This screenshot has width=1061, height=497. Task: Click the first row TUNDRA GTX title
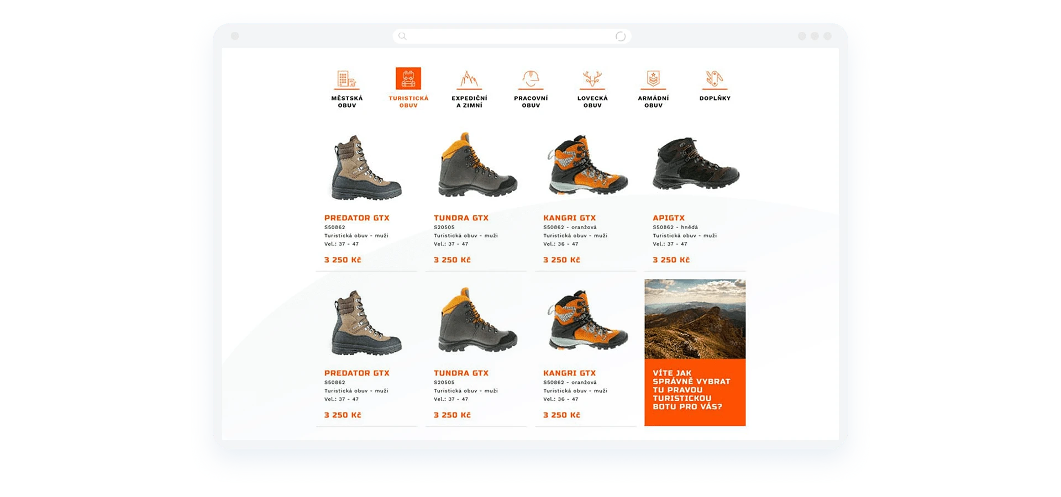pos(461,218)
